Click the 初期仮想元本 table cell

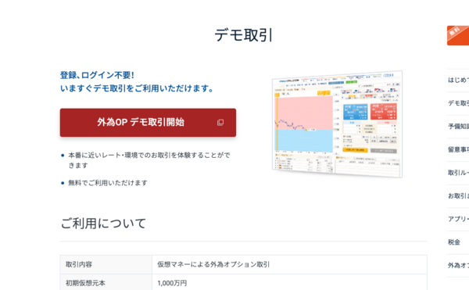tap(106, 282)
